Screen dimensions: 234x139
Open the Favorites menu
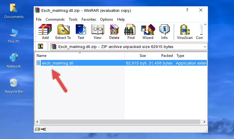click(89, 19)
